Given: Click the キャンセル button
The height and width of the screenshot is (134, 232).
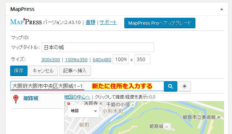Looking at the screenshot, I should (43, 71).
